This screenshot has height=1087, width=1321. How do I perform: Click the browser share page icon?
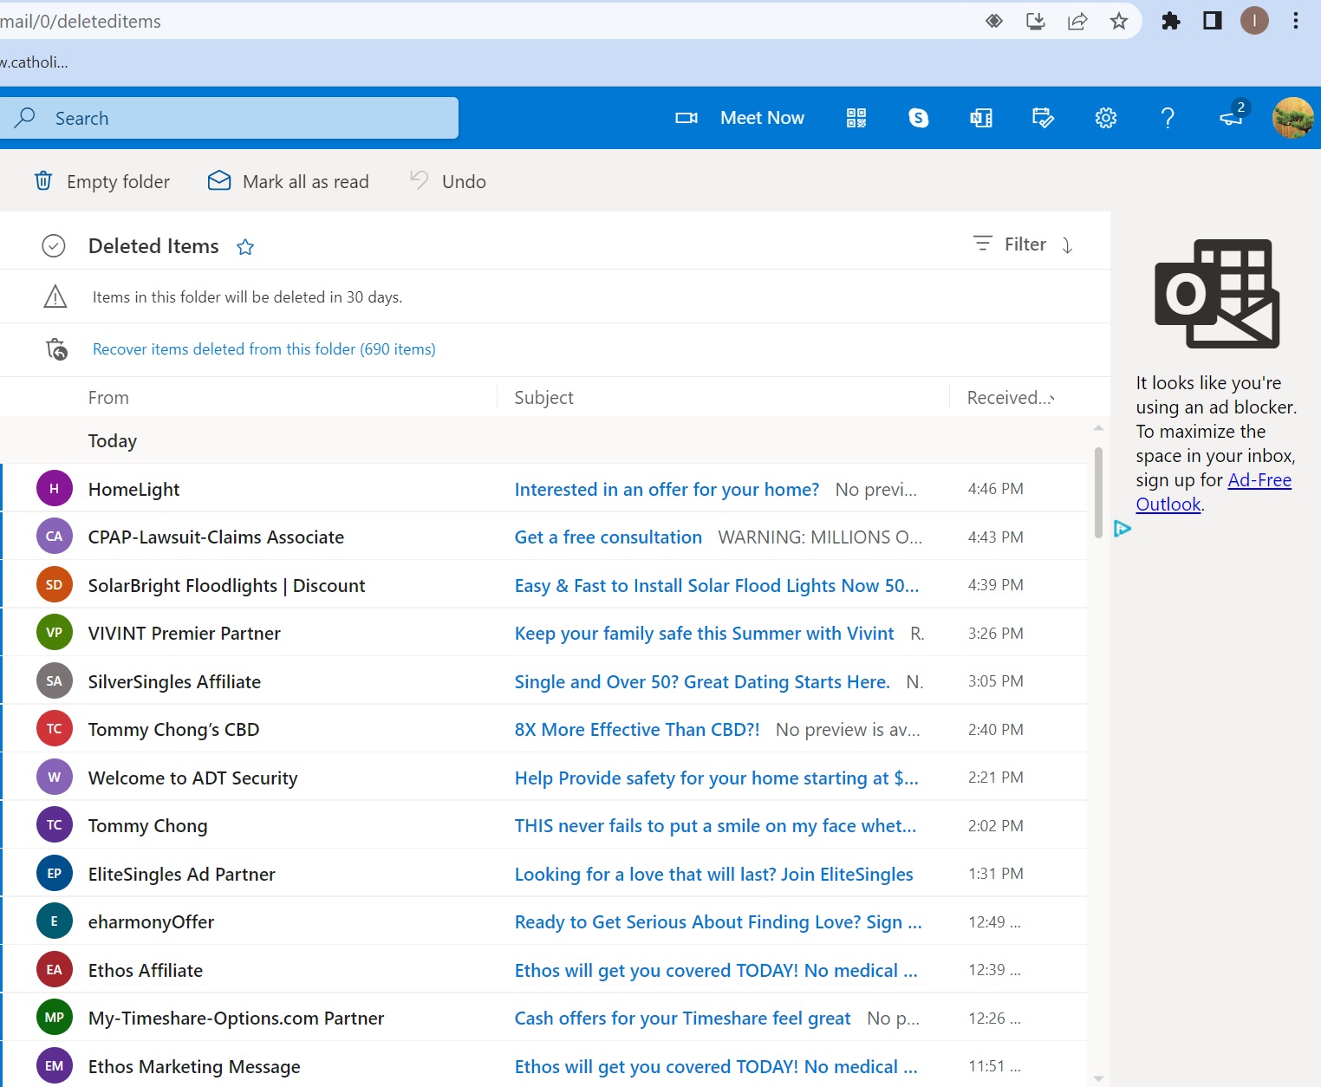(1077, 21)
